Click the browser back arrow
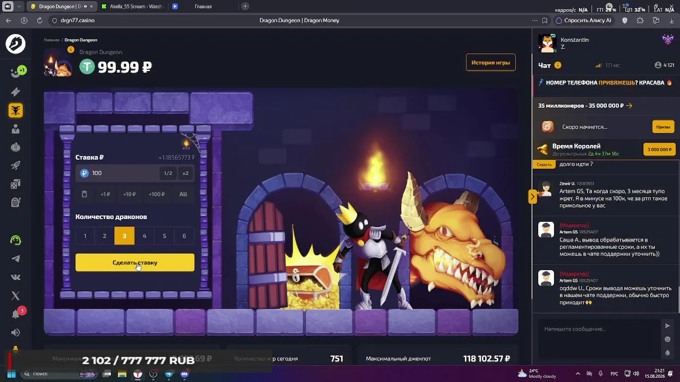680x382 pixels. point(8,21)
